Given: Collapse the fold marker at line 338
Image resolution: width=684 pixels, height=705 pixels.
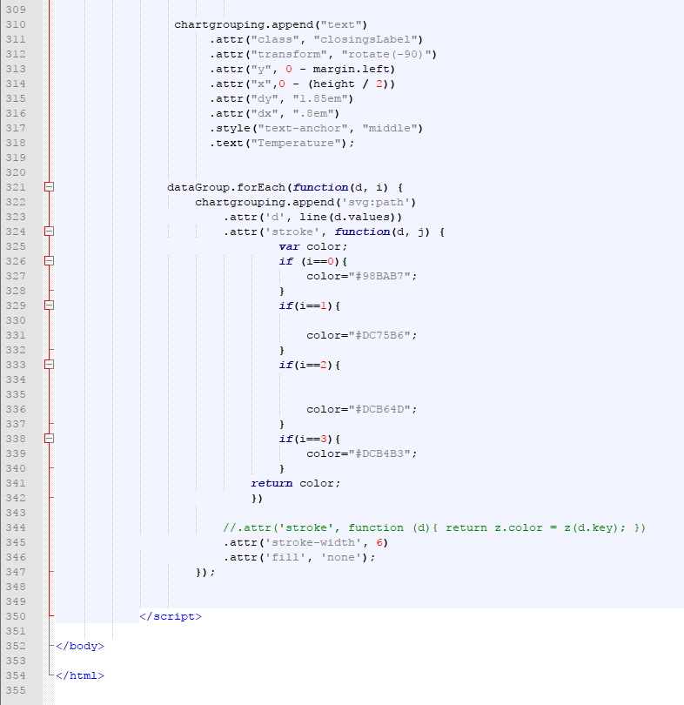Looking at the screenshot, I should click(x=50, y=439).
